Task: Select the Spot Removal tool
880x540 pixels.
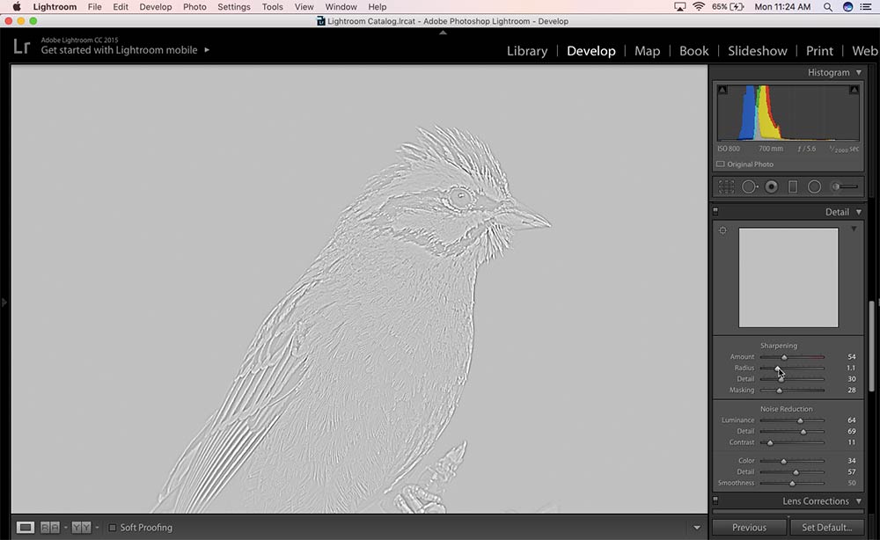Action: (750, 186)
